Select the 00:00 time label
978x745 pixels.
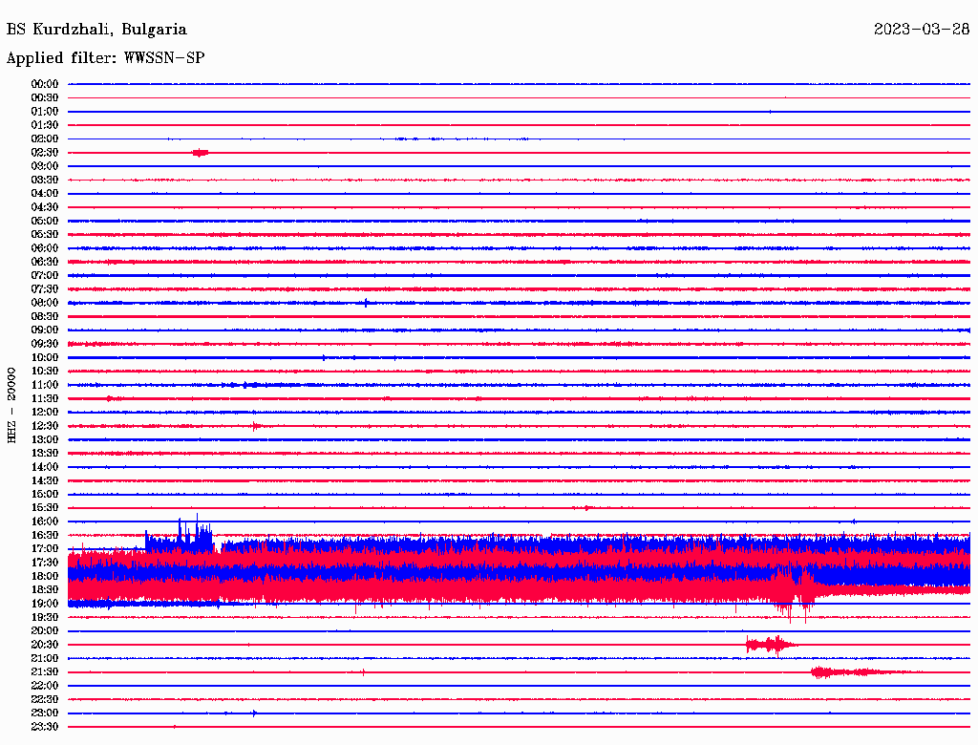click(45, 84)
